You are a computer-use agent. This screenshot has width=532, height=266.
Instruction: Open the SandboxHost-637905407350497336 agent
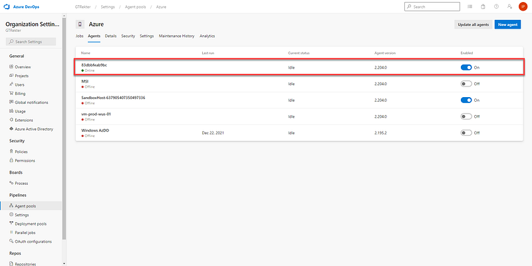point(113,98)
